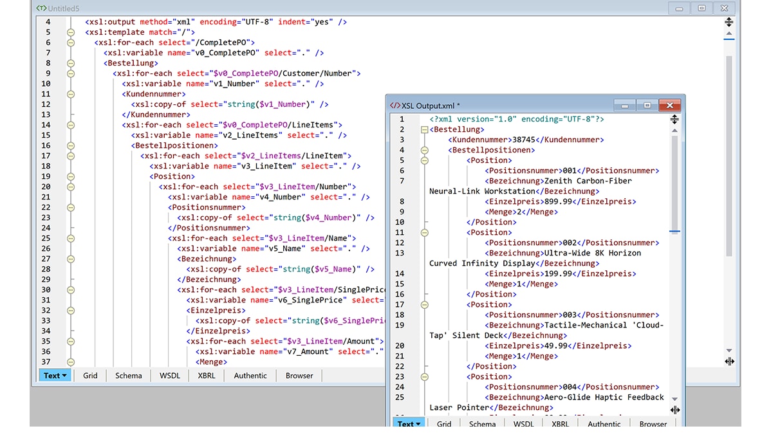This screenshot has height=433, width=771.
Task: Click the vertical scrollbar thumb in Untitled5
Action: pos(729,156)
